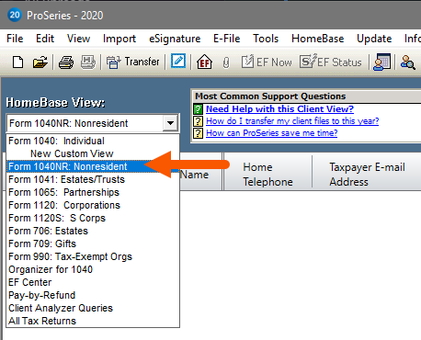This screenshot has height=340, width=421.
Task: Click the EF Now toolbar icon
Action: (x=267, y=62)
